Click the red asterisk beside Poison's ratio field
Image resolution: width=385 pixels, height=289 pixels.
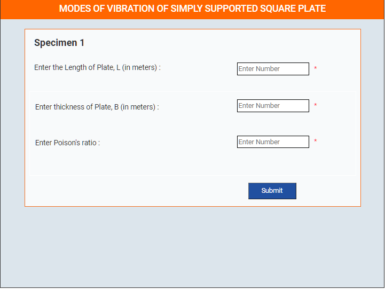coord(315,140)
